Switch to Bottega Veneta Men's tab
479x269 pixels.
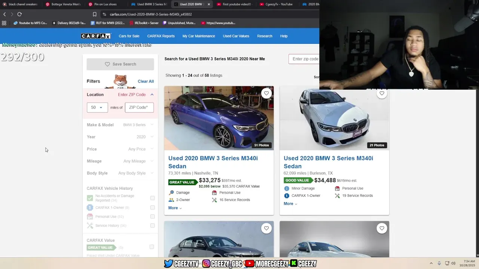(x=63, y=4)
